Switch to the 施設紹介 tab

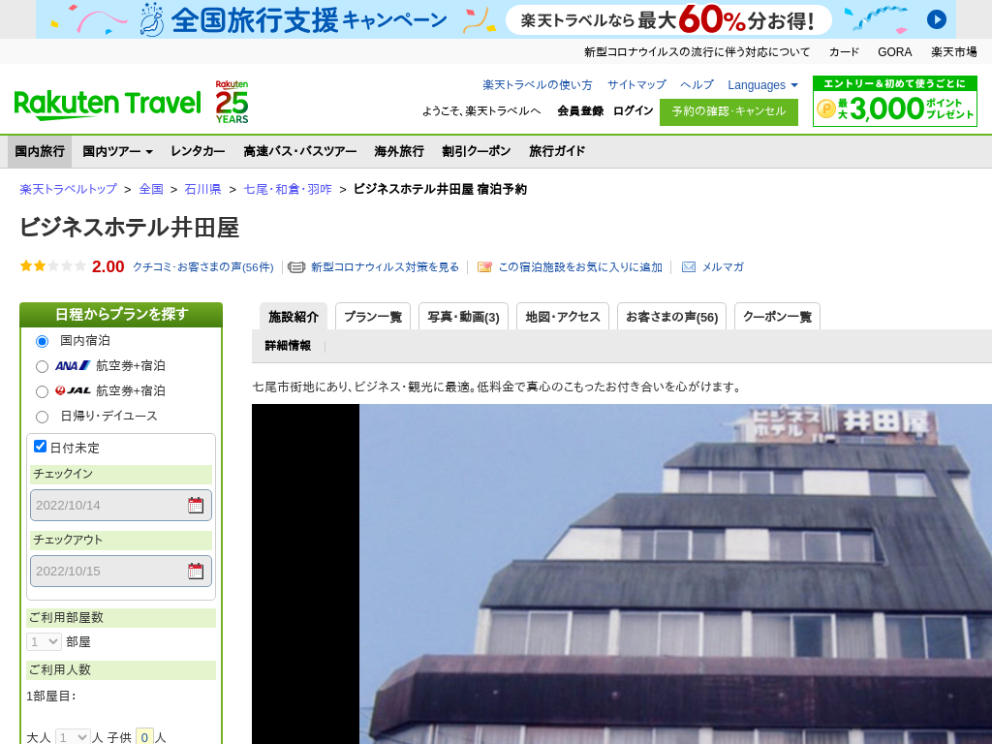pos(294,317)
